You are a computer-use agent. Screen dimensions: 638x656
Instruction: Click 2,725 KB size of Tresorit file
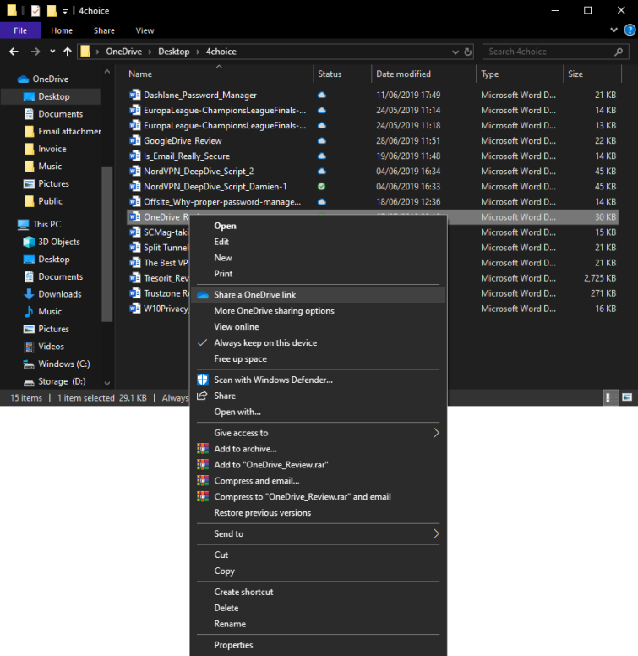[x=600, y=278]
